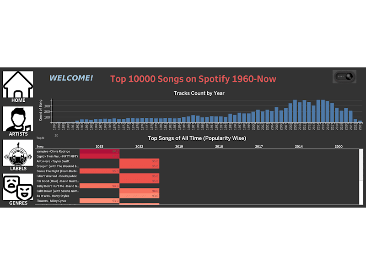Select Flowers - Miley Cyrus row
Image resolution: width=366 pixels, height=275 pixels.
point(51,201)
